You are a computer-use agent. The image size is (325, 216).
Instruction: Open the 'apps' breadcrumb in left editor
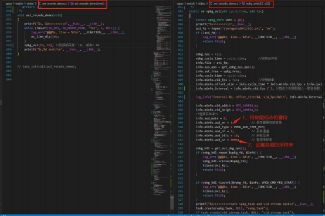coord(9,4)
